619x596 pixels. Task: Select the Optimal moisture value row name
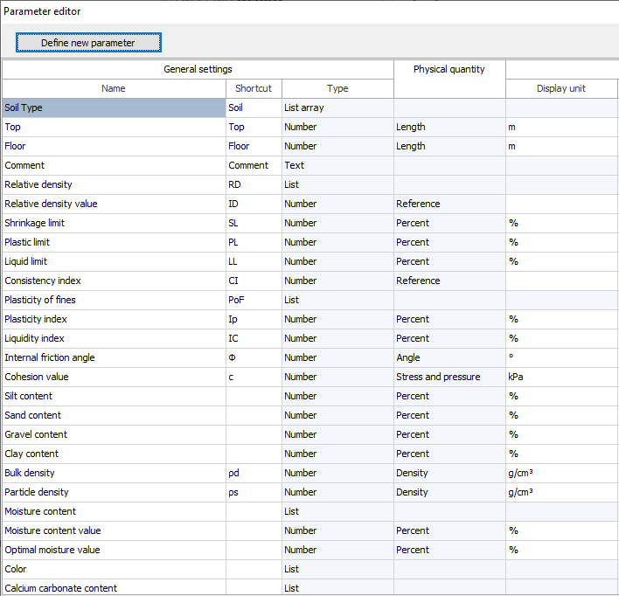[x=114, y=550]
